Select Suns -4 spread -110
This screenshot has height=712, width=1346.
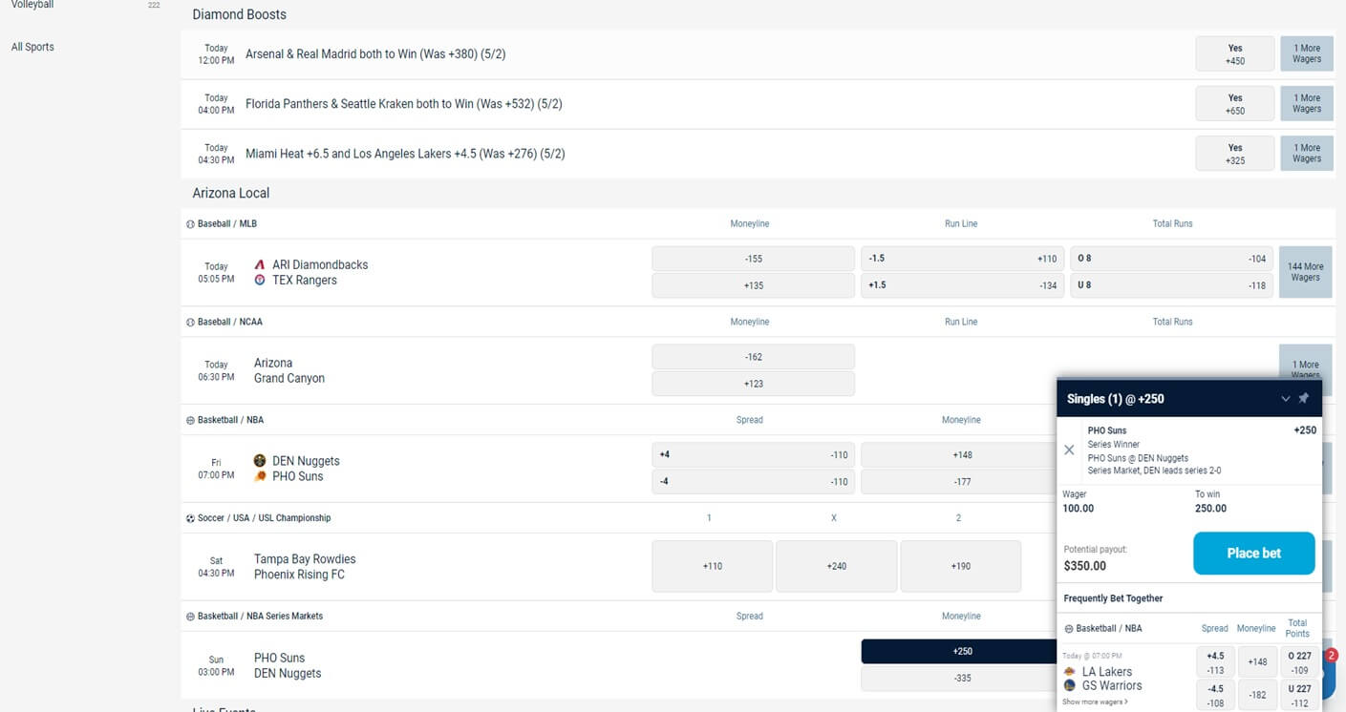(753, 482)
